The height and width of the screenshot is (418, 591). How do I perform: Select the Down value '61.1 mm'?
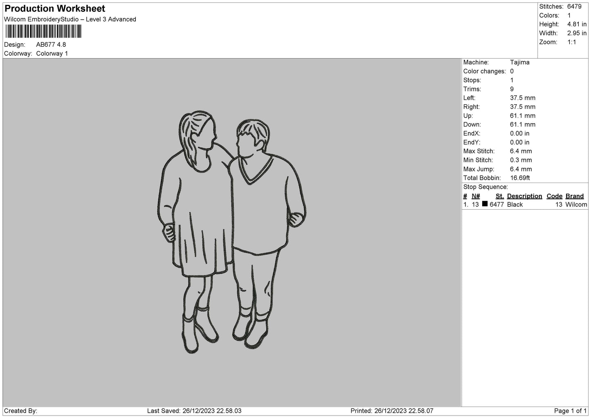click(523, 124)
